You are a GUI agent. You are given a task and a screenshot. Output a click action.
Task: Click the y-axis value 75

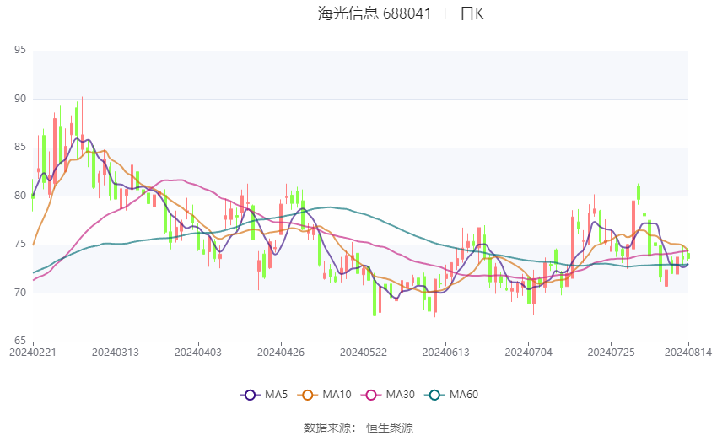point(20,244)
